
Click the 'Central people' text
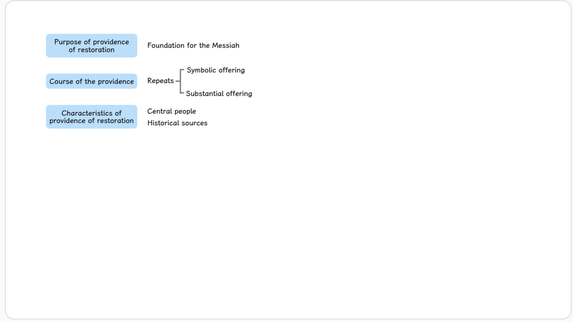pyautogui.click(x=171, y=112)
